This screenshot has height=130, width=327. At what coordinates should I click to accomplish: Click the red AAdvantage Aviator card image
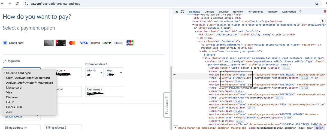(x=60, y=43)
